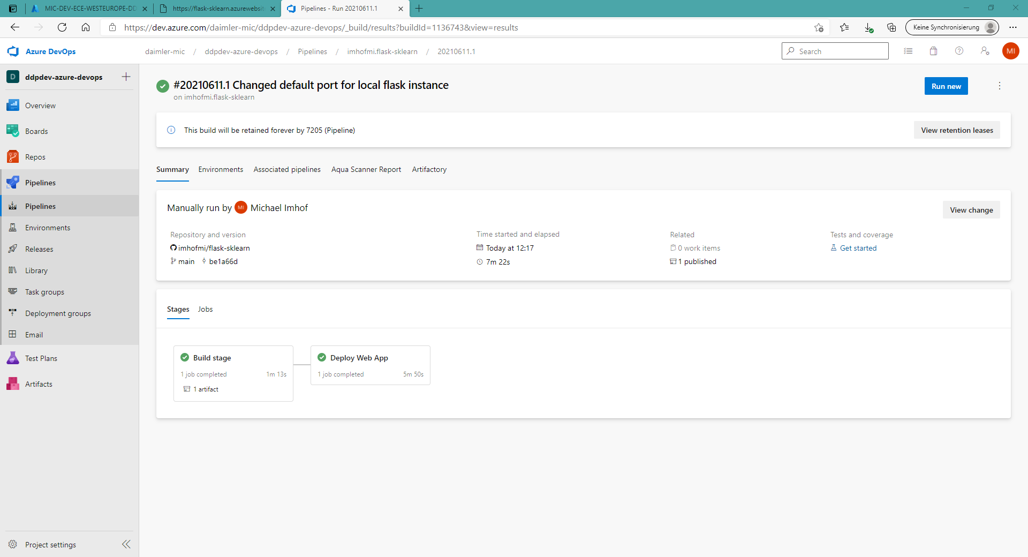Open the work items list icon in header
1028x557 pixels.
(x=908, y=51)
